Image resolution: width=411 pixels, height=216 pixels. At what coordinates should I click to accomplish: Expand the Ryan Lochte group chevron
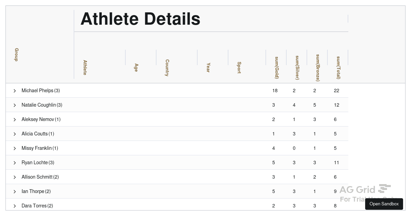point(15,163)
